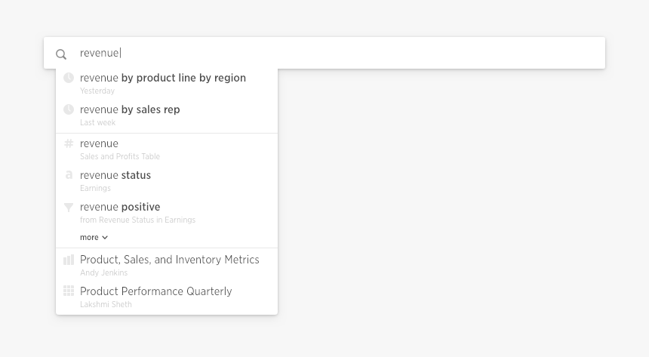Click the funnel filter icon

click(69, 208)
